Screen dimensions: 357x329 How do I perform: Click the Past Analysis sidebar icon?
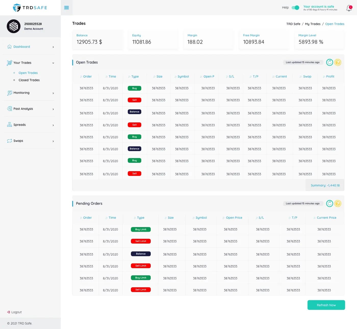coord(9,109)
